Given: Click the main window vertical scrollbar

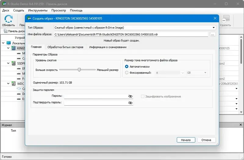Looking at the screenshot, I should (x=241, y=51).
